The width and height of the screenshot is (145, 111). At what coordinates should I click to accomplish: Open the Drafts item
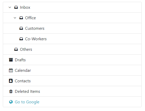72,60
